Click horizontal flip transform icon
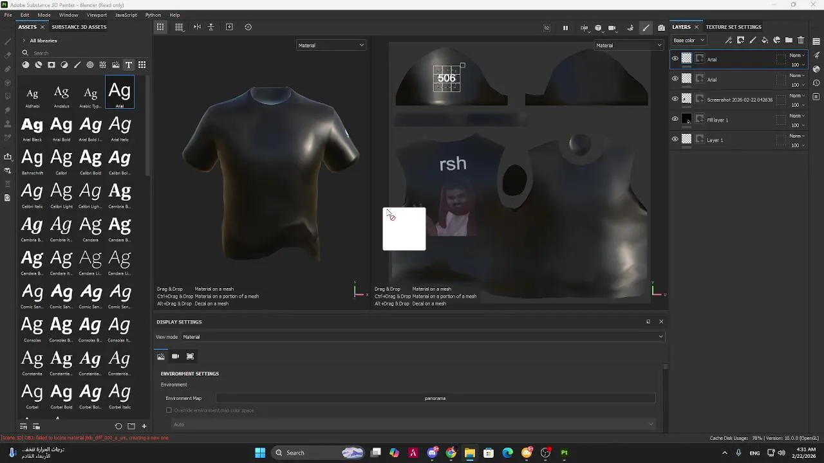The width and height of the screenshot is (824, 463). click(x=197, y=27)
